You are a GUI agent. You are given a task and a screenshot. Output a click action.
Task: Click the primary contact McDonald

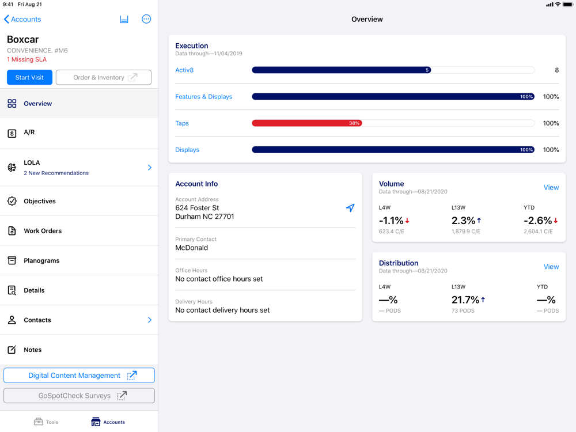point(192,248)
